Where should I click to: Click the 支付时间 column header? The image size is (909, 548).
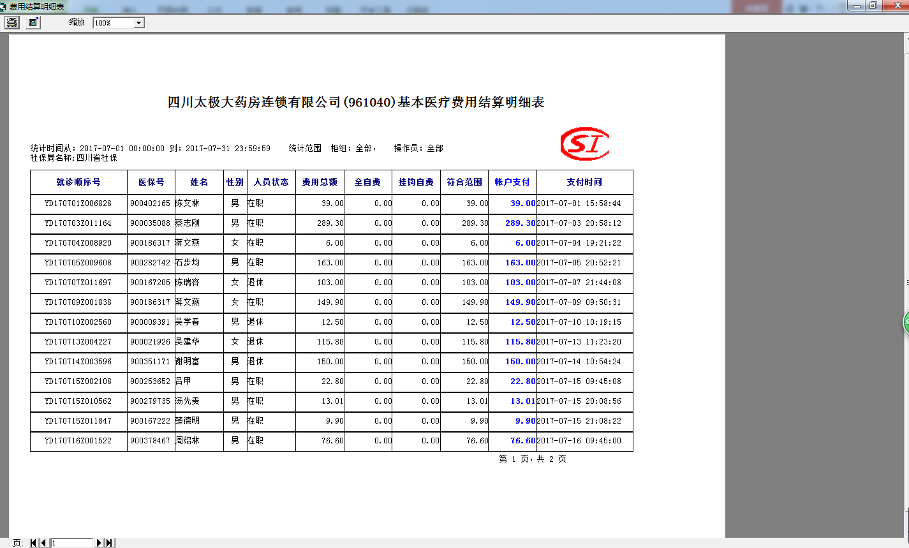pyautogui.click(x=584, y=182)
